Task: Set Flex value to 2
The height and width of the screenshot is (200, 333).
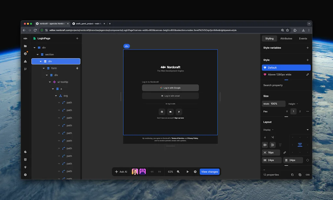Action: (300, 111)
